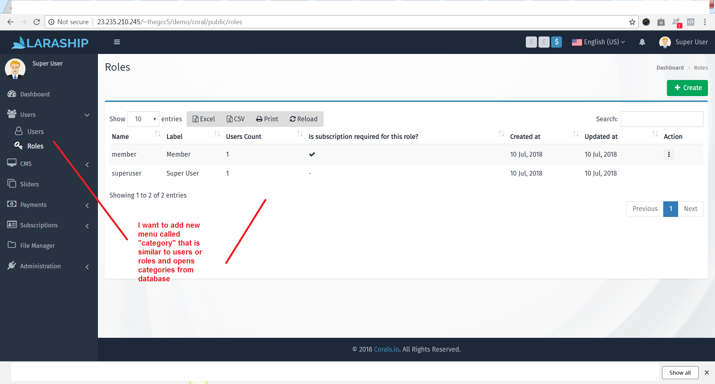Export table with the CSV button

coord(236,119)
